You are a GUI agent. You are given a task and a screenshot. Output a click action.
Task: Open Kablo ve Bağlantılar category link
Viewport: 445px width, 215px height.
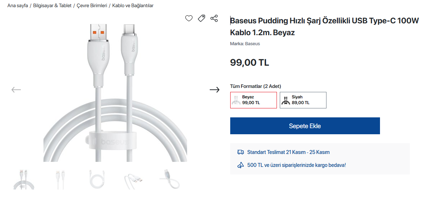(x=133, y=6)
